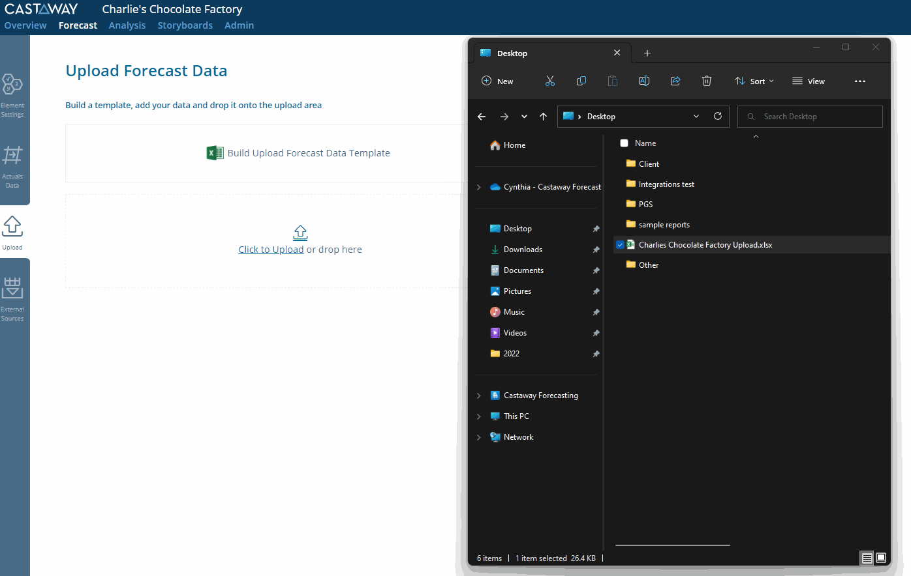911x576 pixels.
Task: Switch to large thumbnails view icon
Action: click(x=881, y=558)
